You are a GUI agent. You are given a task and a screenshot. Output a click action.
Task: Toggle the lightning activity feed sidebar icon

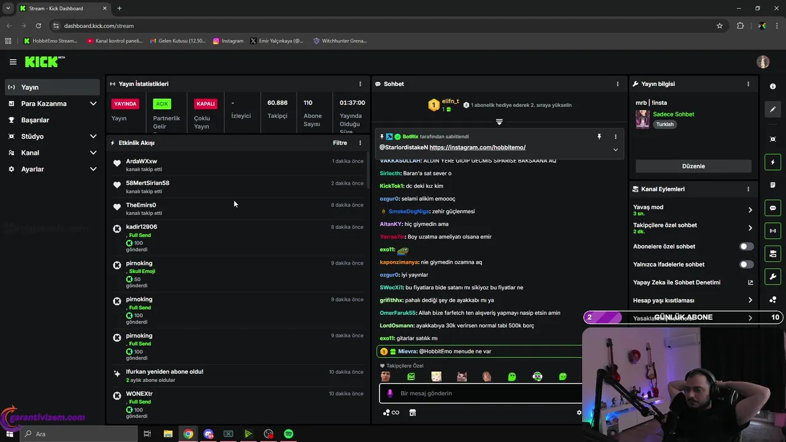(773, 162)
